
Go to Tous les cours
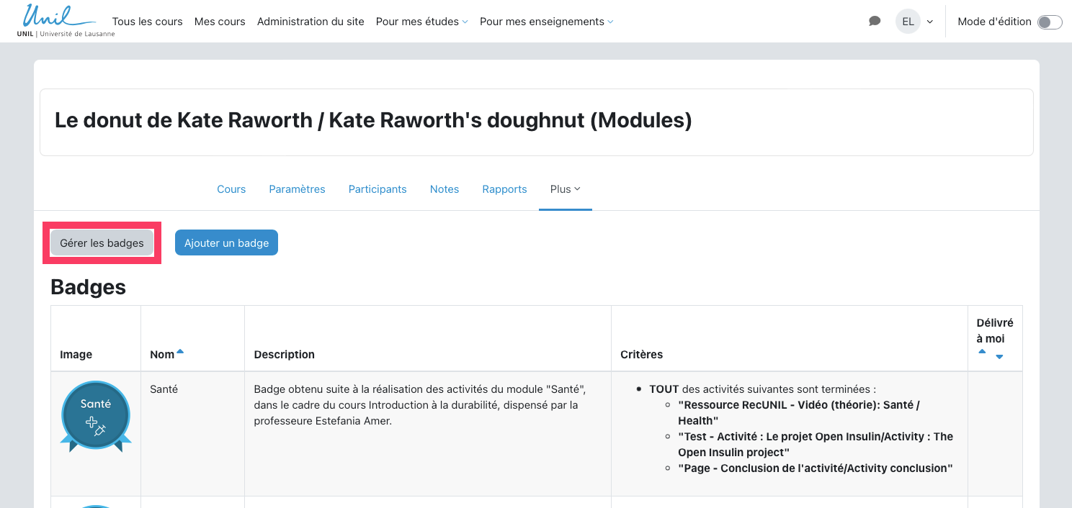click(147, 22)
